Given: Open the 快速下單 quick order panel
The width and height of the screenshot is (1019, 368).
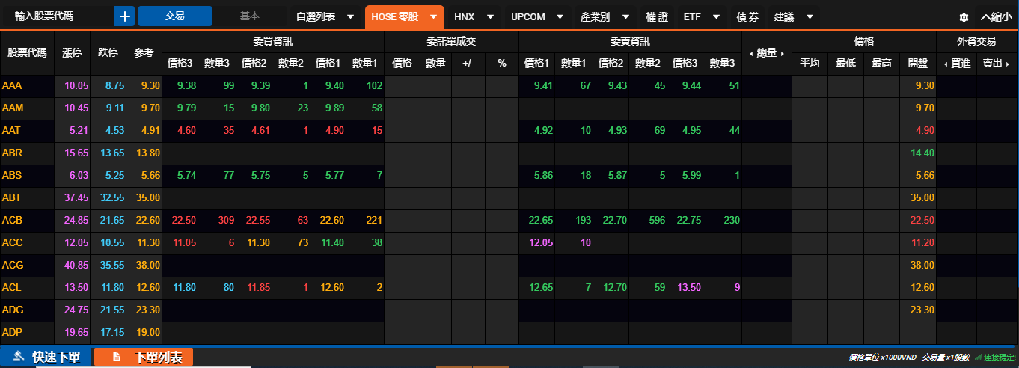Looking at the screenshot, I should (46, 358).
